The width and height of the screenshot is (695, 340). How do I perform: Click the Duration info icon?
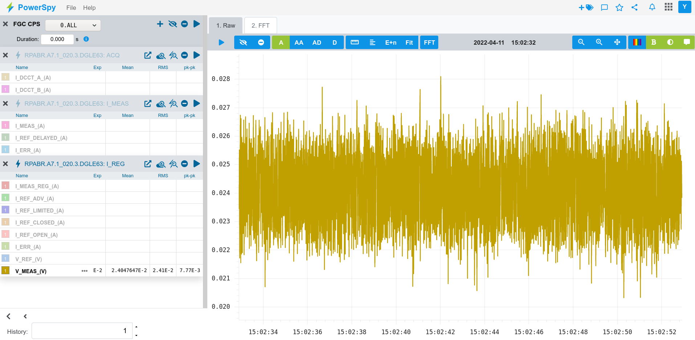point(86,39)
